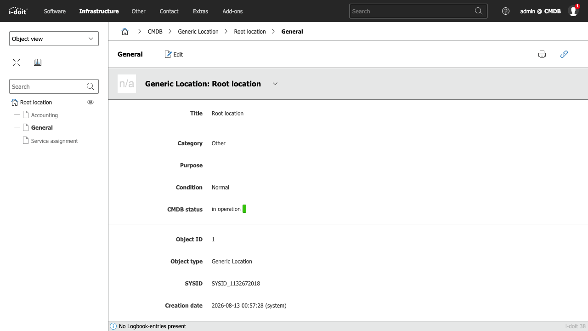Click the Root location breadcrumb
Viewport: 588px width, 331px height.
tap(250, 32)
